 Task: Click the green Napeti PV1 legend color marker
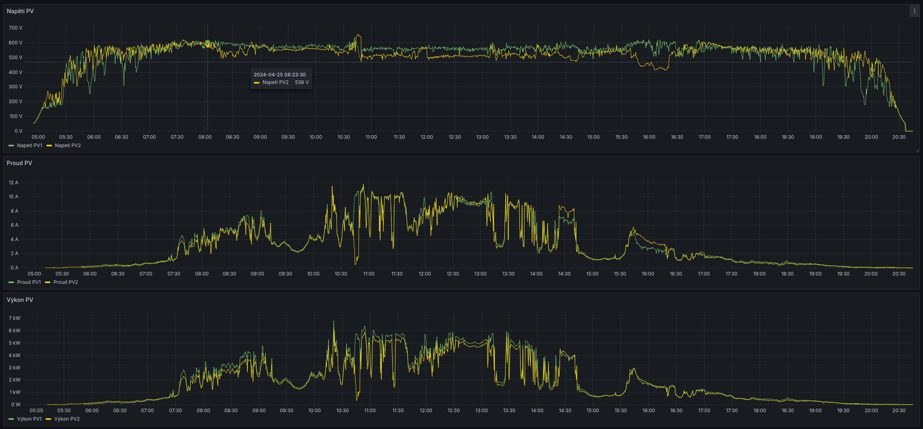(11, 146)
